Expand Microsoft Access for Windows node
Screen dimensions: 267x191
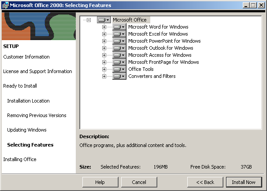coord(104,55)
